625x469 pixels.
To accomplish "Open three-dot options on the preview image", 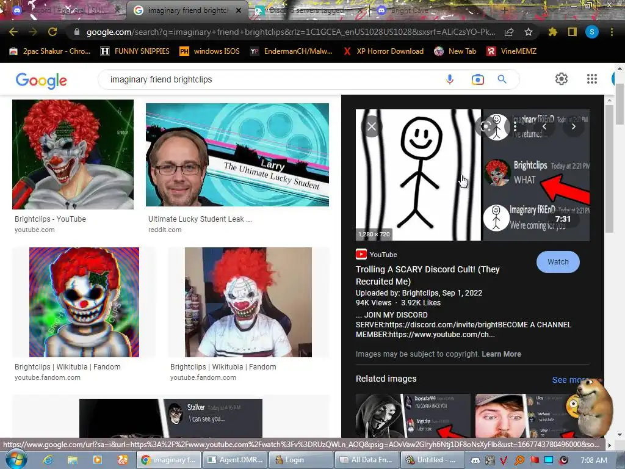I will point(515,127).
